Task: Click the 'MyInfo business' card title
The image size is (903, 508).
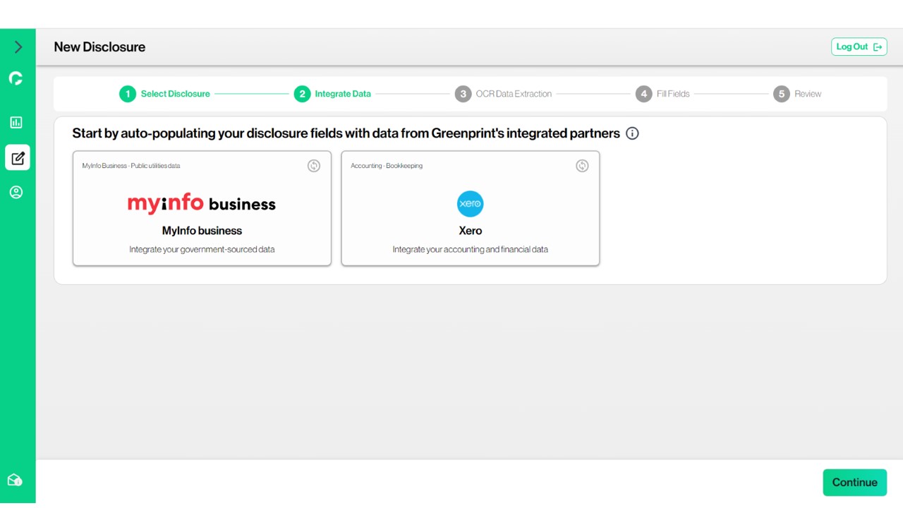Action: [202, 231]
